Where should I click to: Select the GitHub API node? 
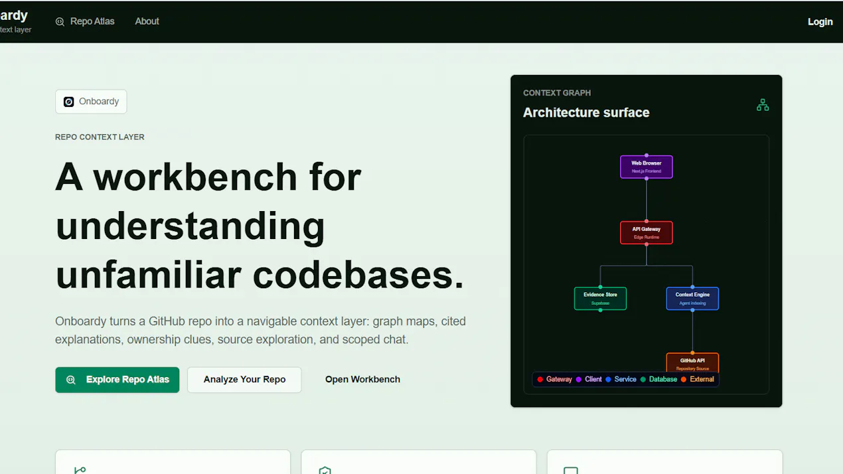click(692, 362)
